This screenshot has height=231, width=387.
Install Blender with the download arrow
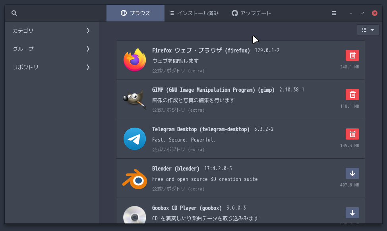click(352, 173)
